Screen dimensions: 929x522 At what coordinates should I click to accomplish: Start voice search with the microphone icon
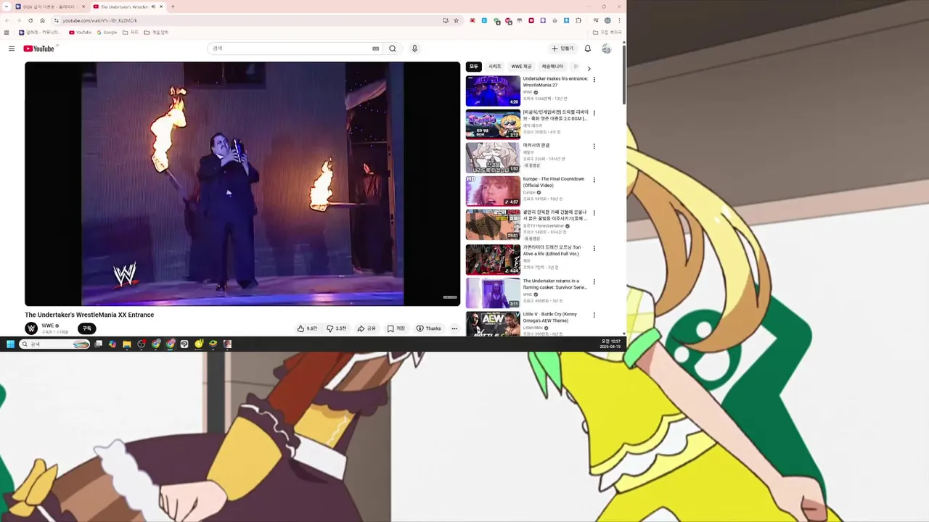[414, 49]
